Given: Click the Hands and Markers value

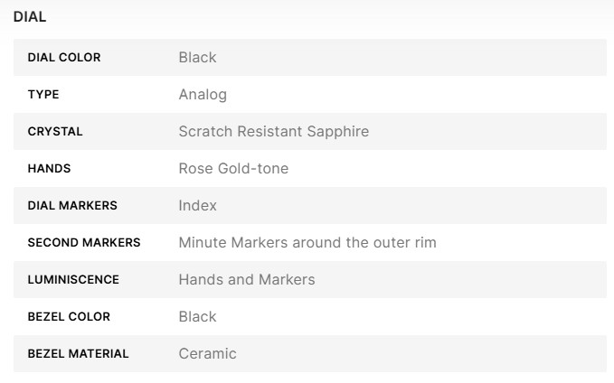Looking at the screenshot, I should (x=247, y=280).
